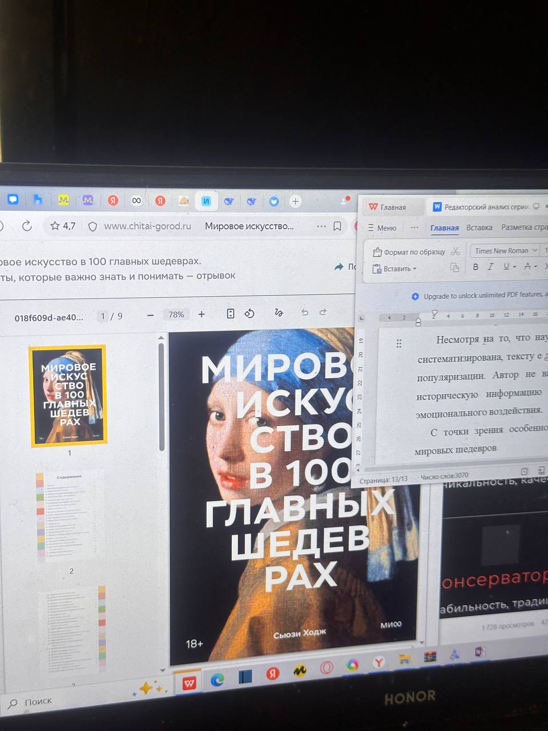This screenshot has width=548, height=731.
Task: Expand the Вставить paste dropdown arrow
Action: (x=415, y=269)
